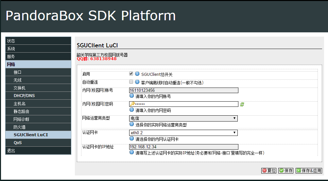Open the 状态 menu
328x181 pixels.
click(x=38, y=41)
